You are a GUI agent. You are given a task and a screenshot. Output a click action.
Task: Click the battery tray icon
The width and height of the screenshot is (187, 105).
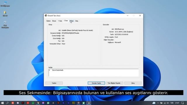pos(161,103)
